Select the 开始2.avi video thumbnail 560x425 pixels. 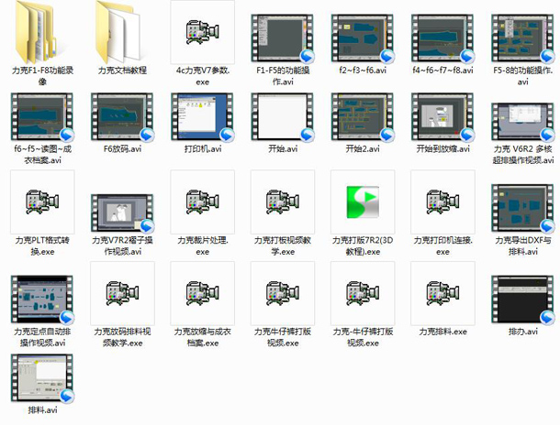[362, 117]
